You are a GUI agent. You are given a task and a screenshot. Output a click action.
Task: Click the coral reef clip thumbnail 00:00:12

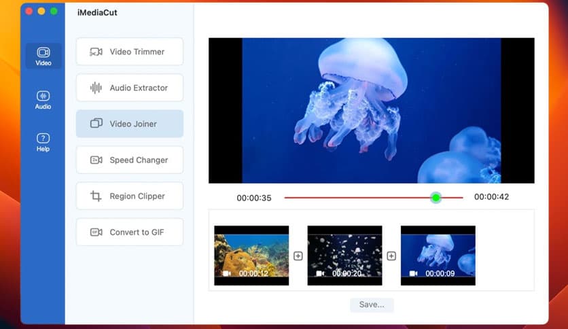[x=251, y=256]
